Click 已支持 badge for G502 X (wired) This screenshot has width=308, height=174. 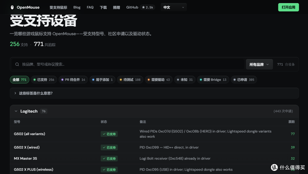[109, 148]
